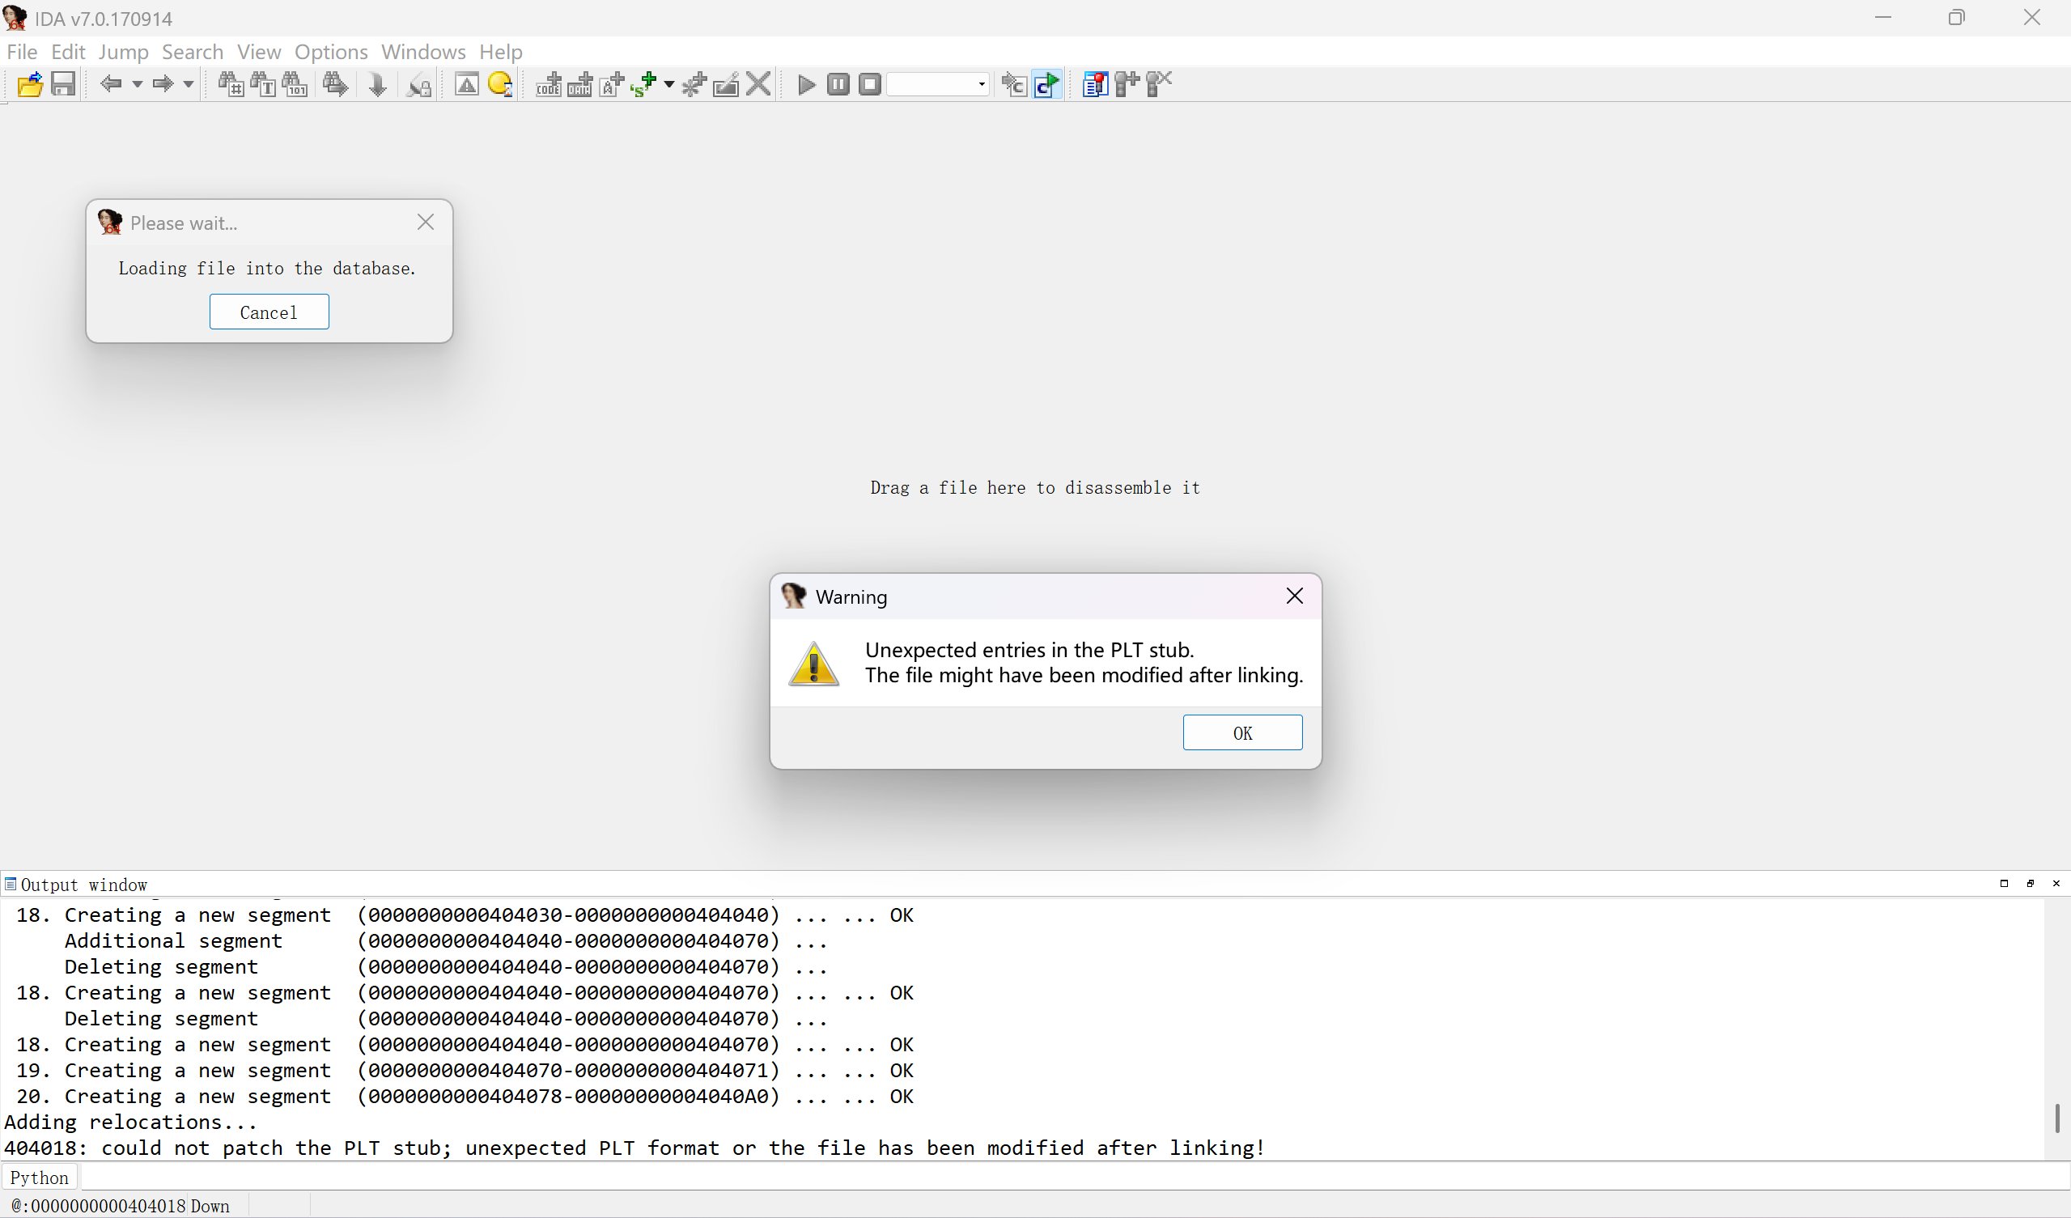The width and height of the screenshot is (2071, 1218).
Task: Click the Python command-line language button
Action: point(40,1177)
